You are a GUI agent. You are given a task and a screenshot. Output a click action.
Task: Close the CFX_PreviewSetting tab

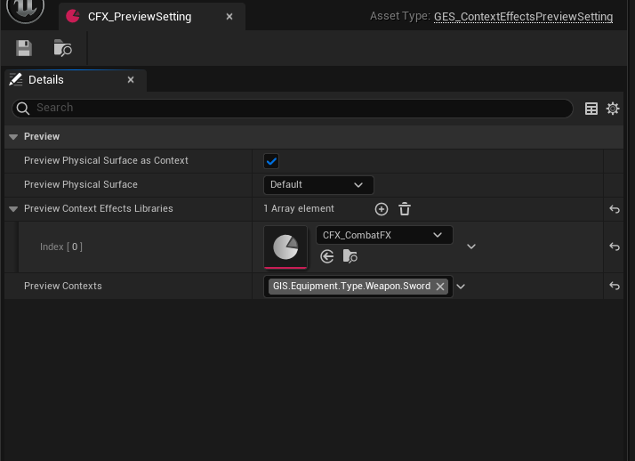229,17
